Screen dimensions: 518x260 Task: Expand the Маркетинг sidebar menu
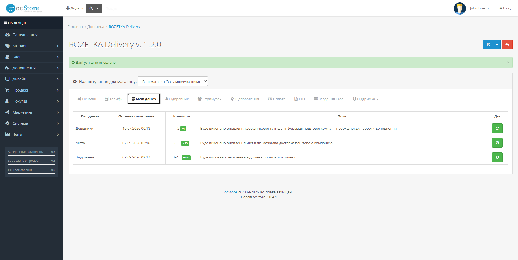tap(32, 112)
